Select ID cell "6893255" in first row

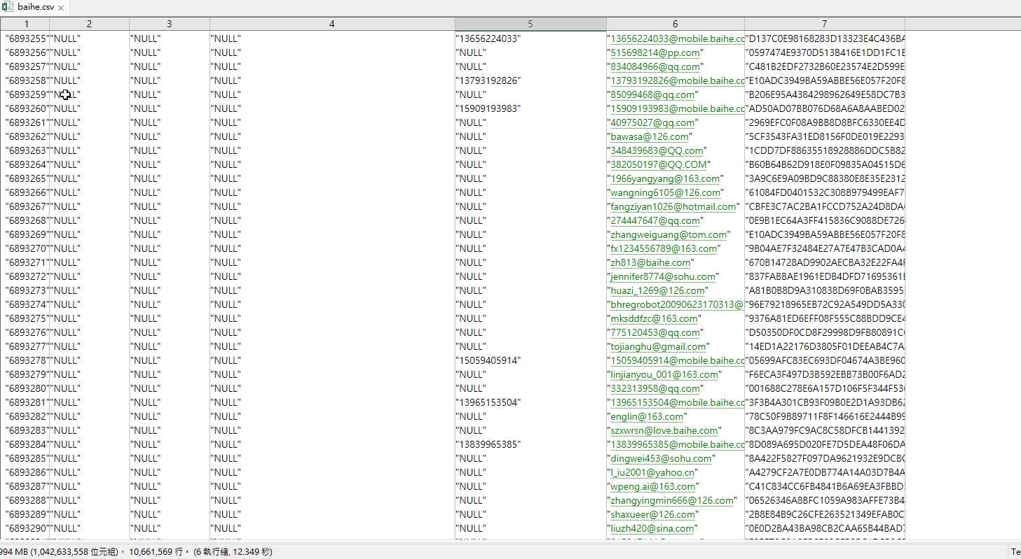[27, 39]
